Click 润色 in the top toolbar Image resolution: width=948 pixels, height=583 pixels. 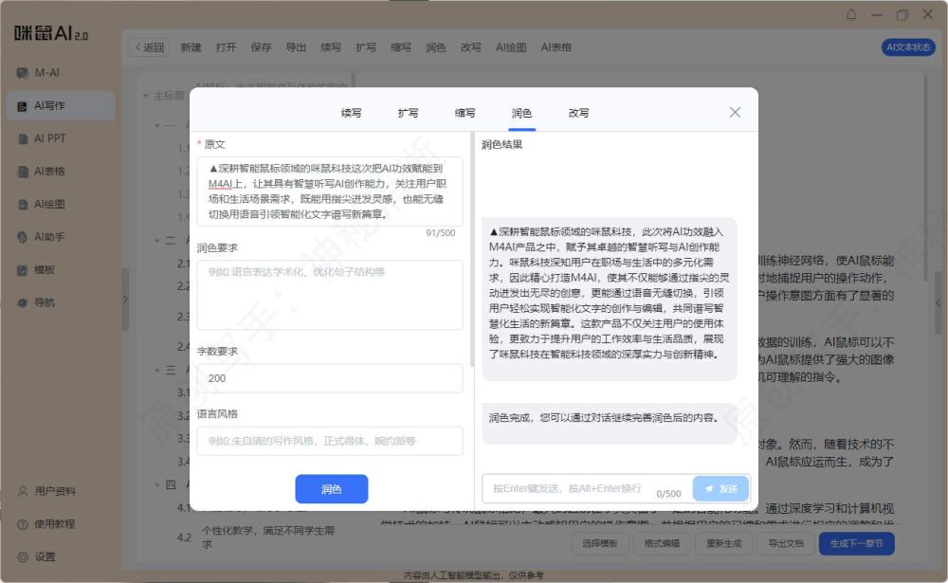pyautogui.click(x=436, y=47)
